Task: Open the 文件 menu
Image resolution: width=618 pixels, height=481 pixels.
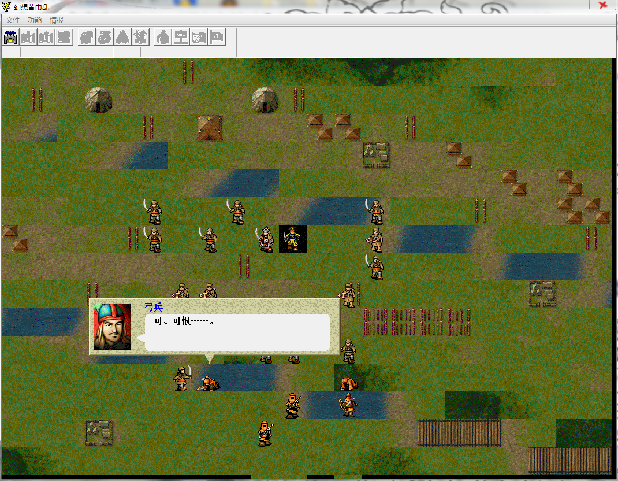Action: 12,20
